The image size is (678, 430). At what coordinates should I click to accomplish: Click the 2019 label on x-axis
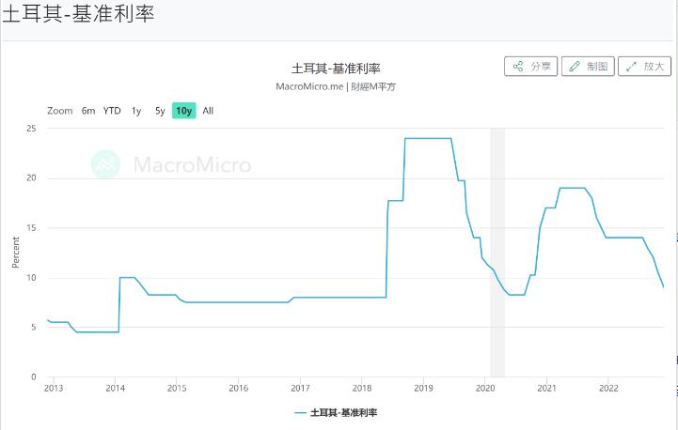coord(423,388)
